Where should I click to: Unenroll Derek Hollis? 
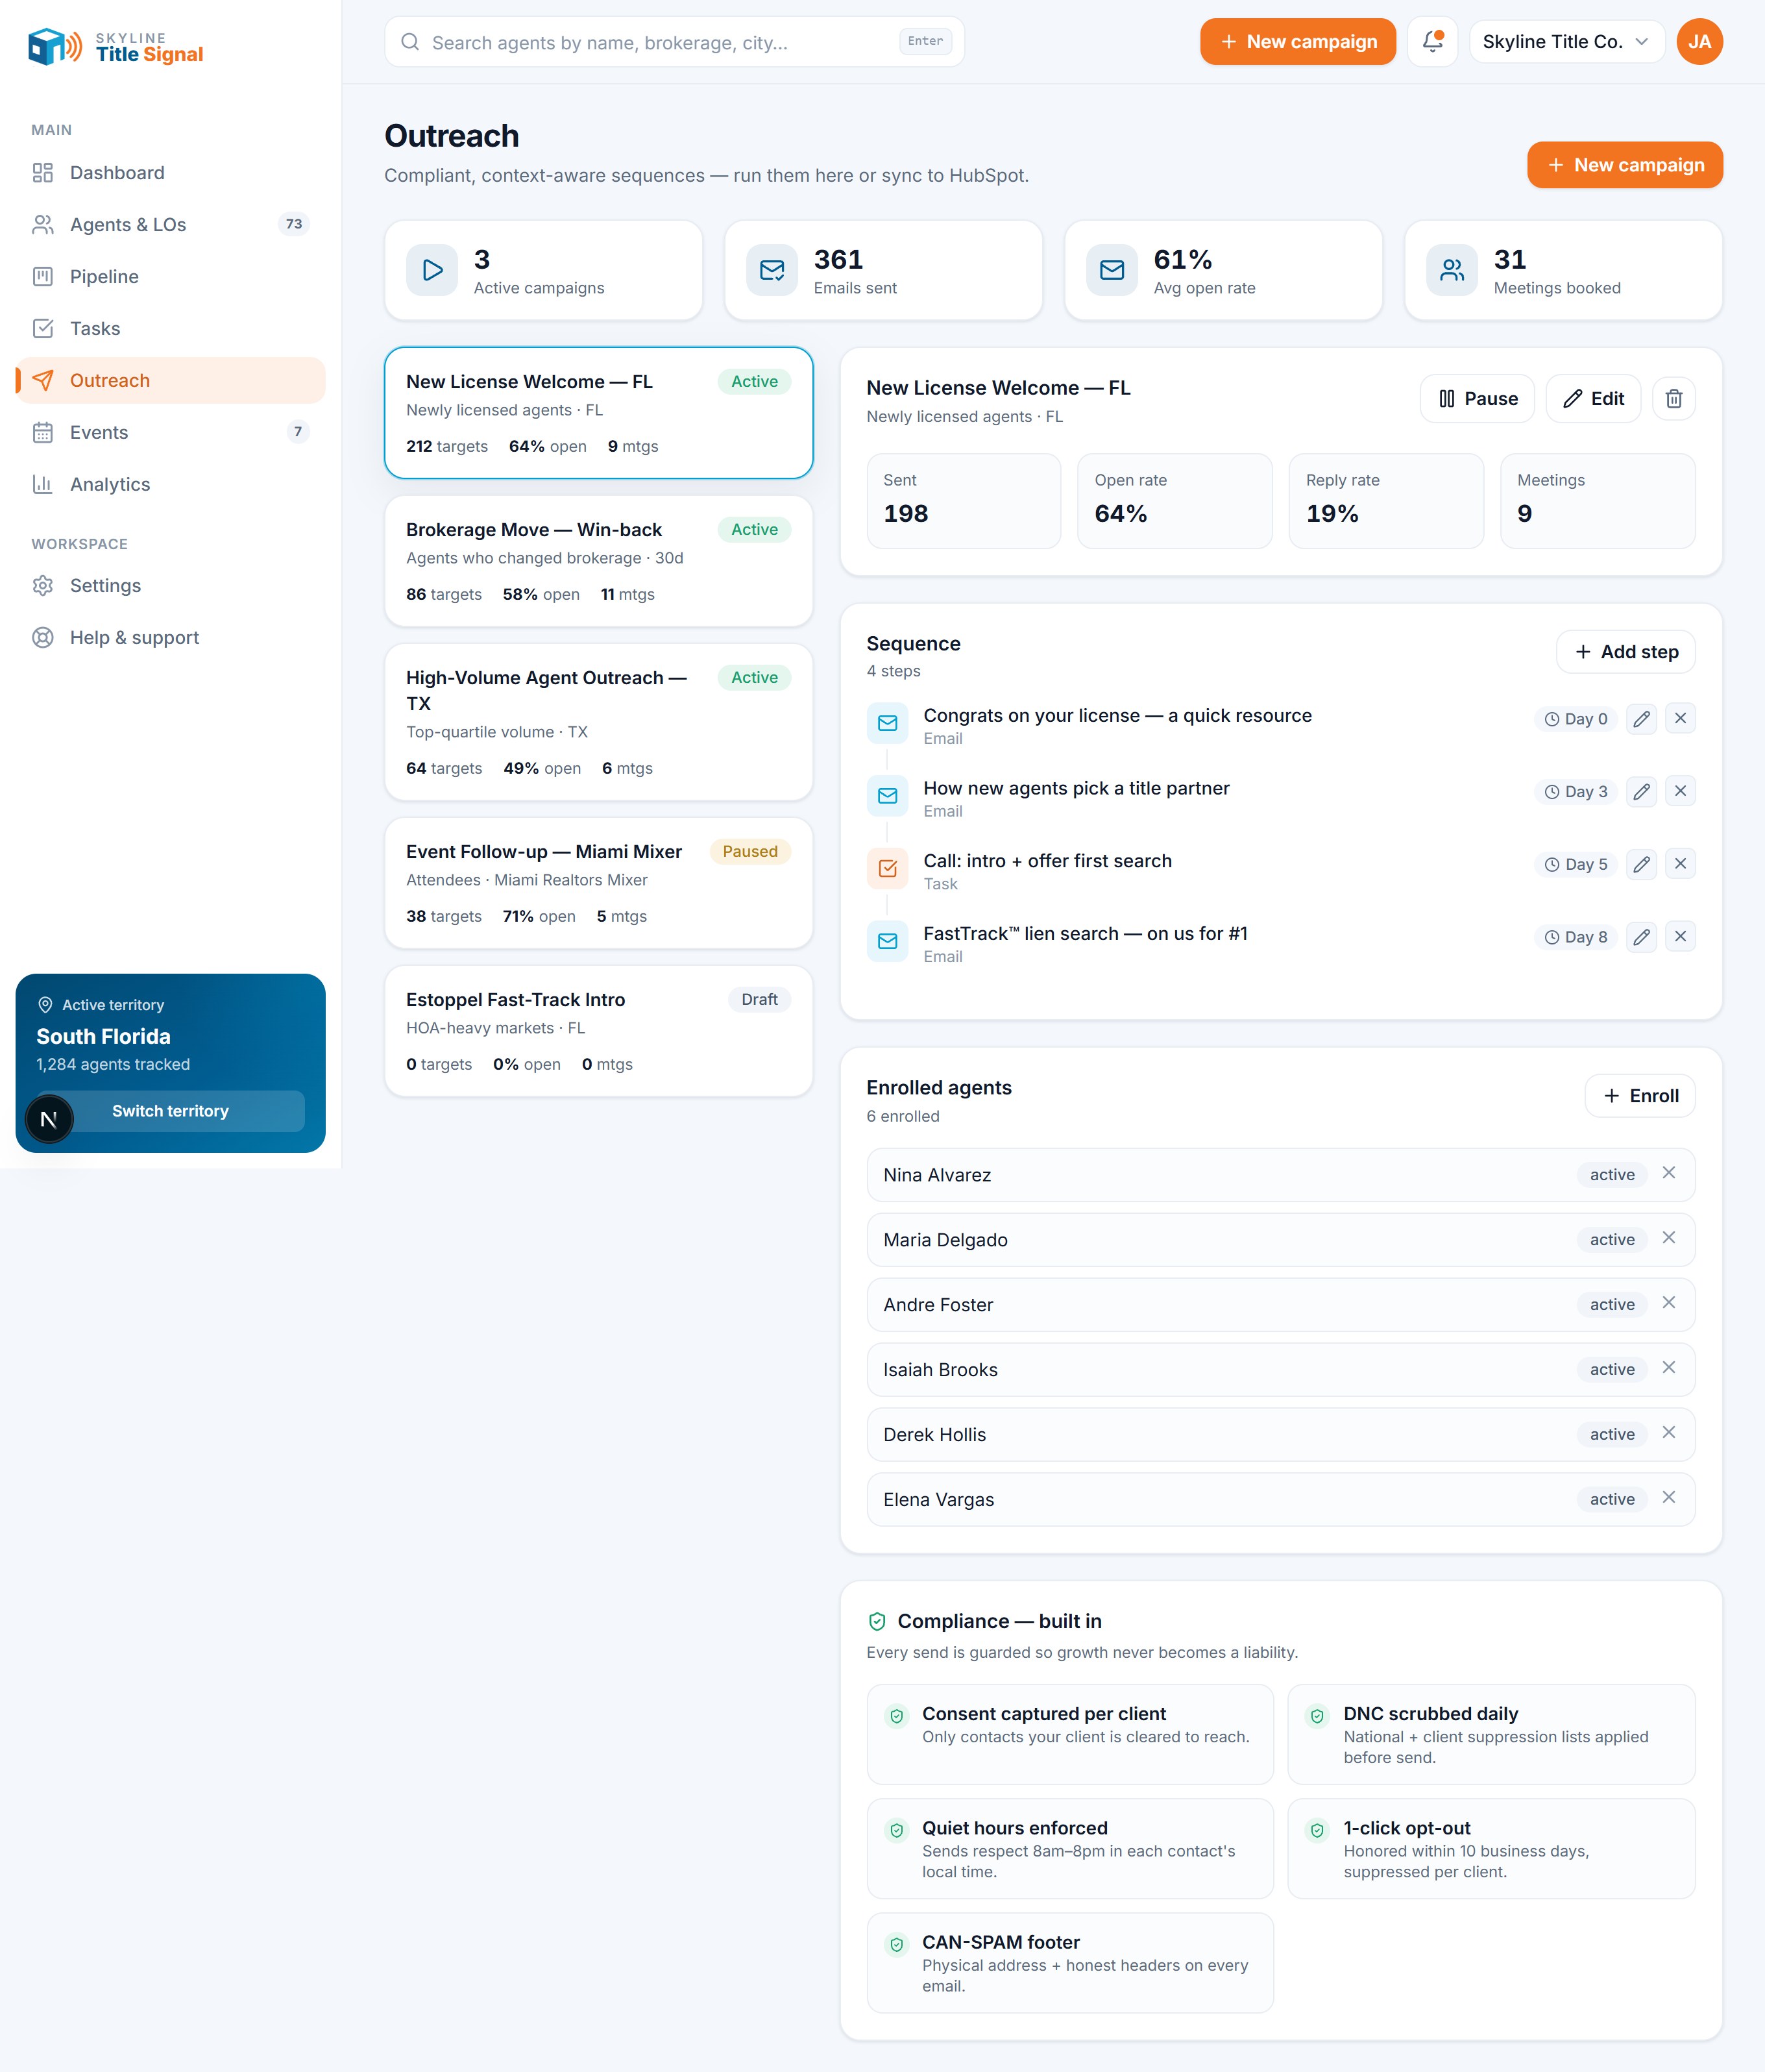tap(1668, 1433)
